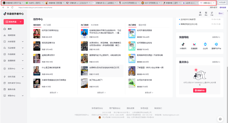228x123 pixels.
Task: Expand the 互动管理 chevron
Action: [23, 48]
